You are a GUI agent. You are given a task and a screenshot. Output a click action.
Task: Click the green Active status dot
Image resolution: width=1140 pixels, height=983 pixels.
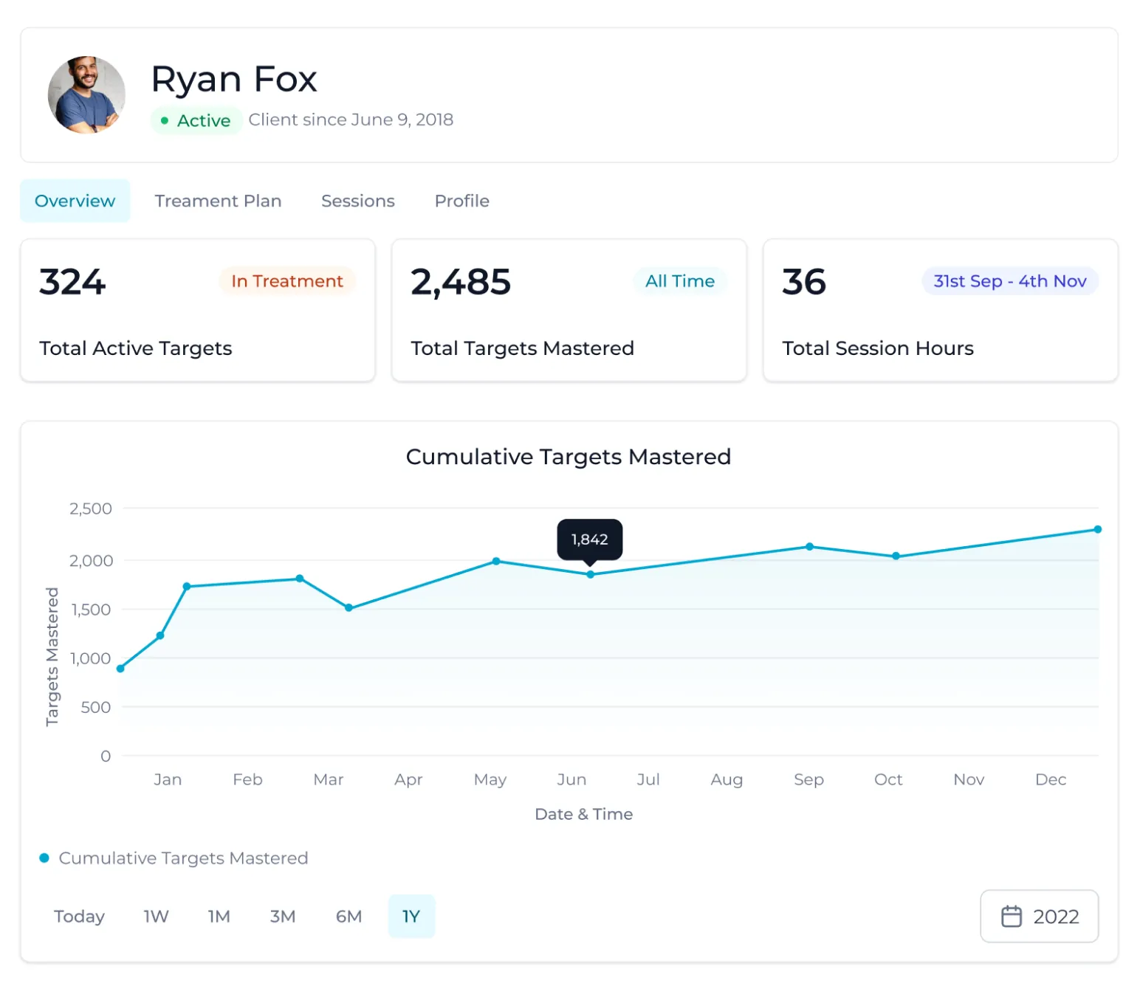(x=165, y=120)
